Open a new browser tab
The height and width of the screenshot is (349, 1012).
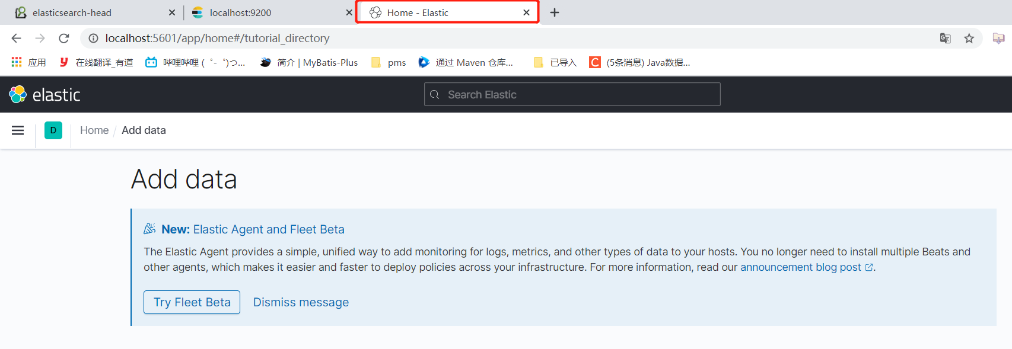[x=555, y=12]
